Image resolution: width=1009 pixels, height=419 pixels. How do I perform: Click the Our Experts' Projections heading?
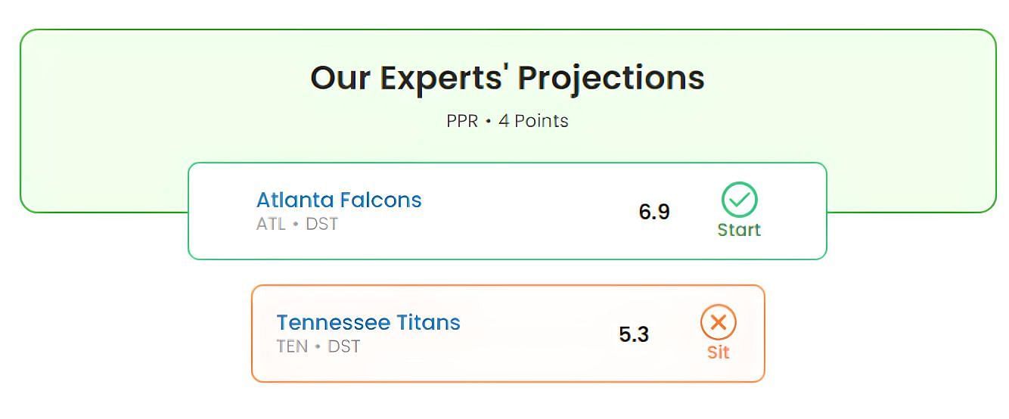[x=508, y=77]
